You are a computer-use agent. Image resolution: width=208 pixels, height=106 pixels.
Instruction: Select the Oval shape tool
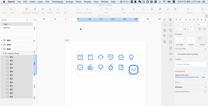point(43,9)
